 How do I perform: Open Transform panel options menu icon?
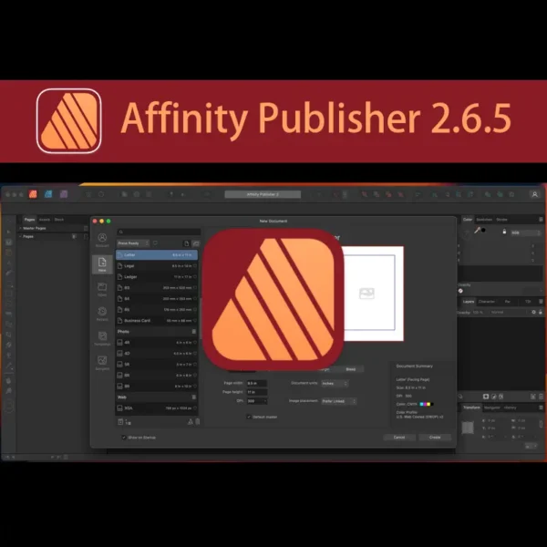[541, 408]
